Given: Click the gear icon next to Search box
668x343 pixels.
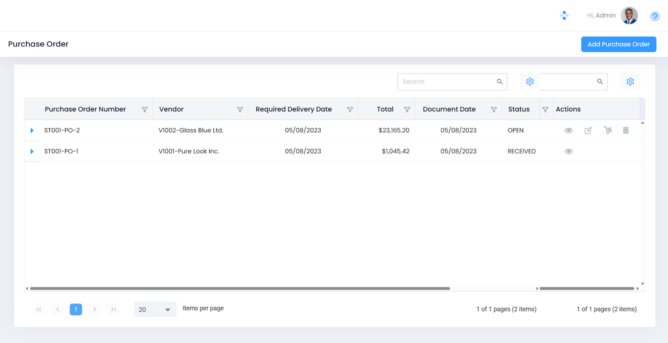Looking at the screenshot, I should (530, 82).
